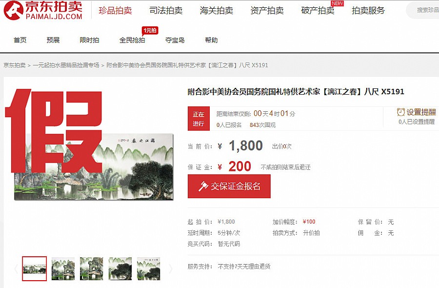Show previous thumbnails with left arrow
The width and height of the screenshot is (439, 288).
tap(16, 268)
